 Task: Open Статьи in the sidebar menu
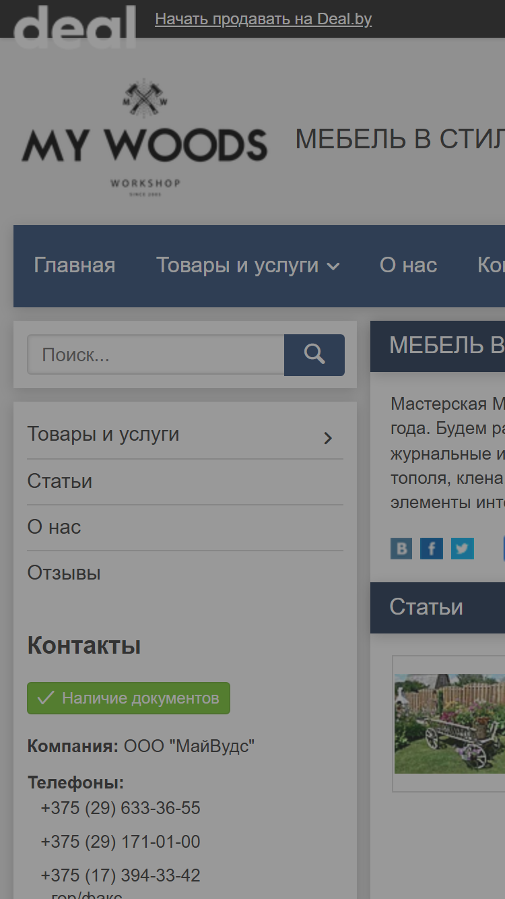point(60,481)
